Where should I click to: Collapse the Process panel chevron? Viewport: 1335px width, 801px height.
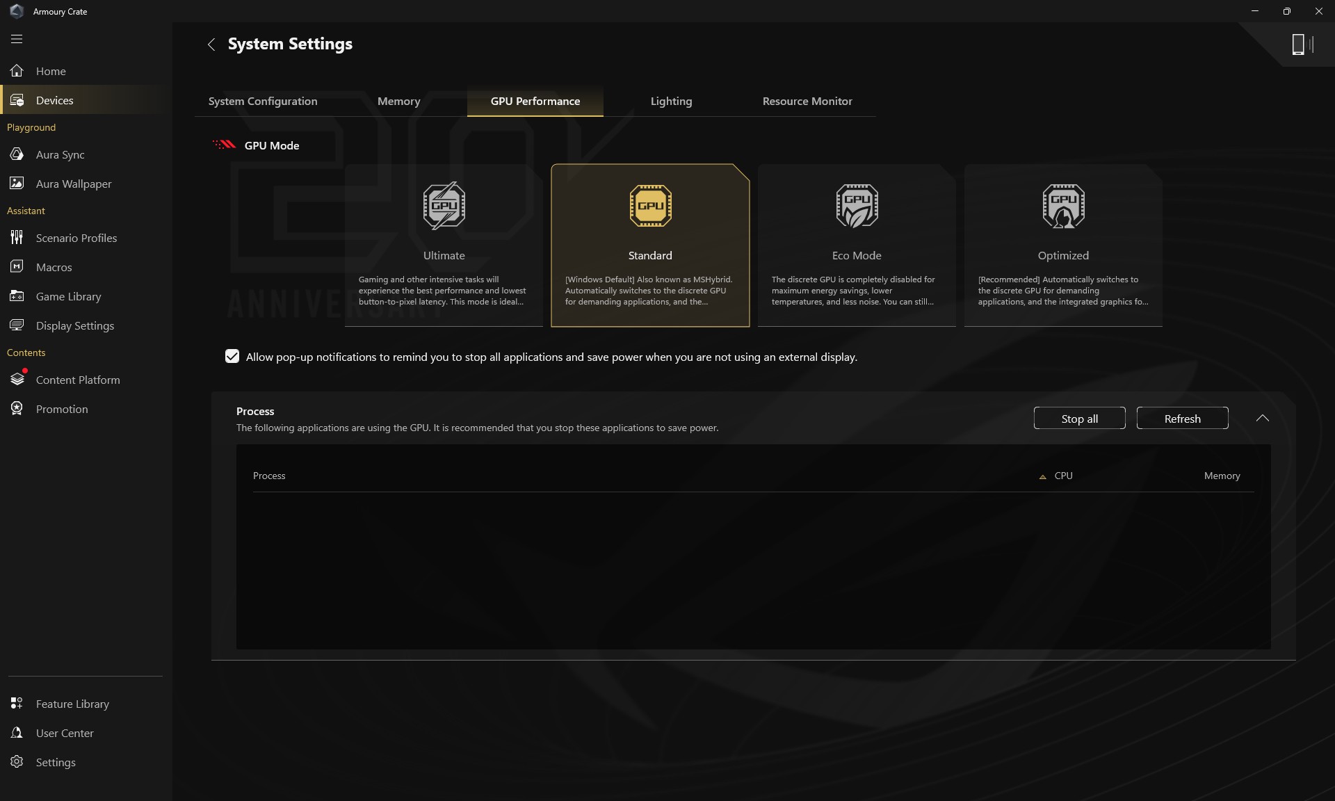tap(1263, 418)
